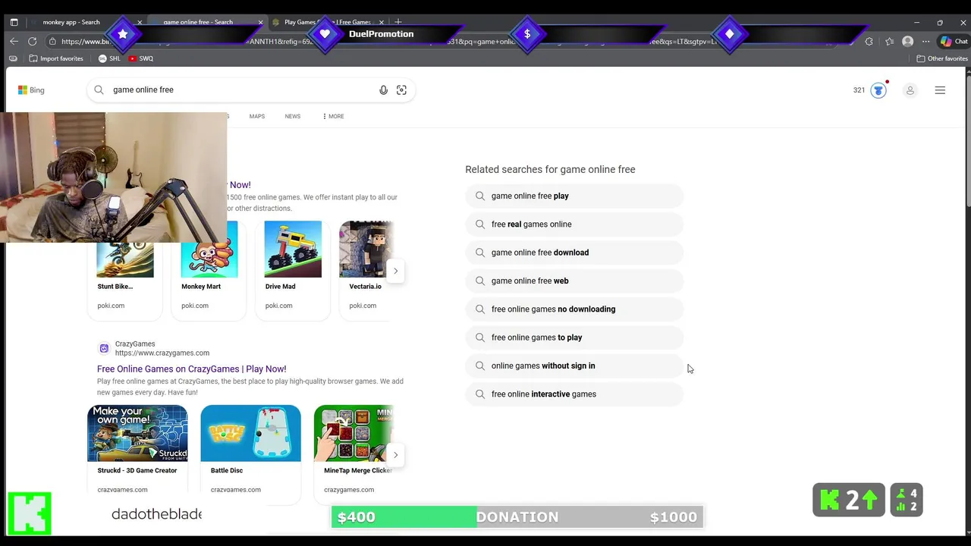This screenshot has width=971, height=546.
Task: Open the MineTap Merge Clicker thumbnail
Action: (354, 433)
